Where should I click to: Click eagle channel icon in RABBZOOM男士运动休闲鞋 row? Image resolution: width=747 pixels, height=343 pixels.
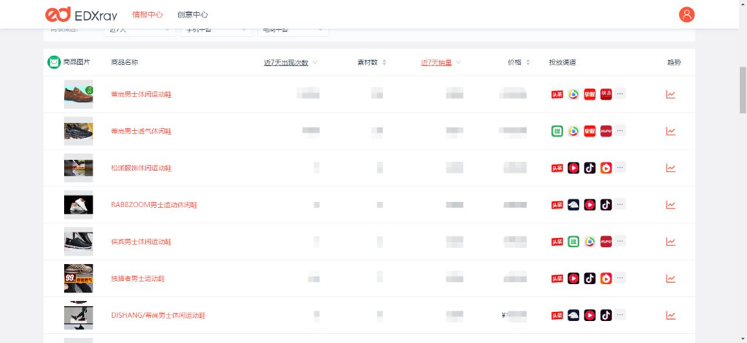pos(573,205)
